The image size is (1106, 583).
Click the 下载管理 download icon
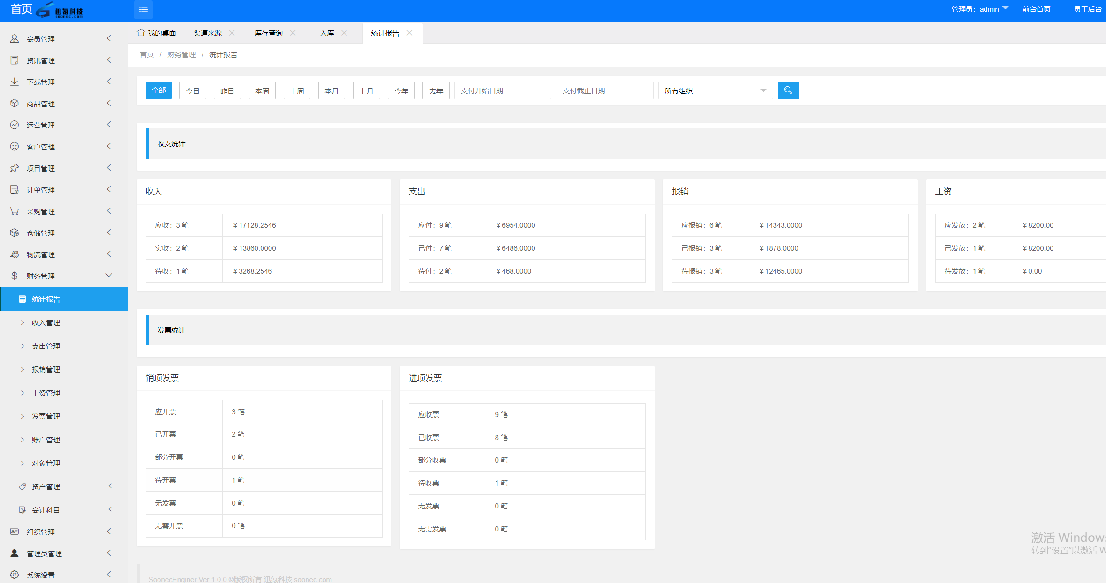tap(15, 82)
